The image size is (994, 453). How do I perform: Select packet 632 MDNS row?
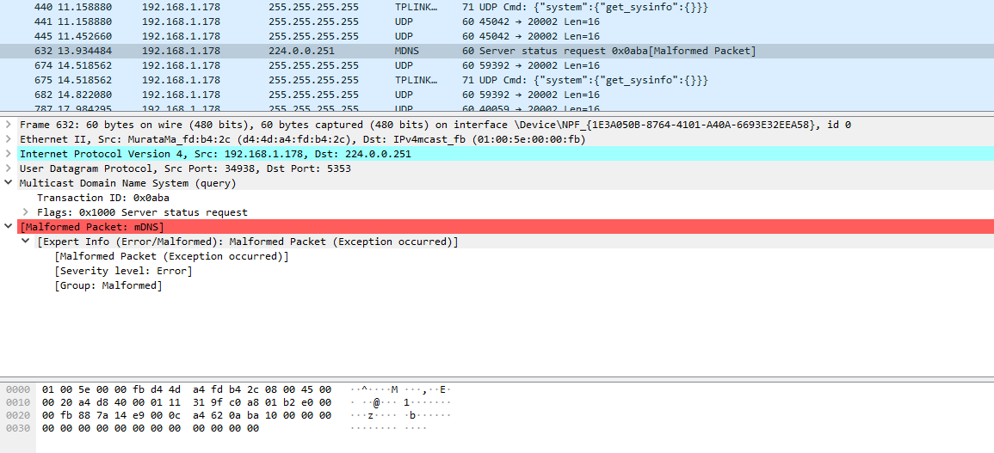click(x=497, y=51)
